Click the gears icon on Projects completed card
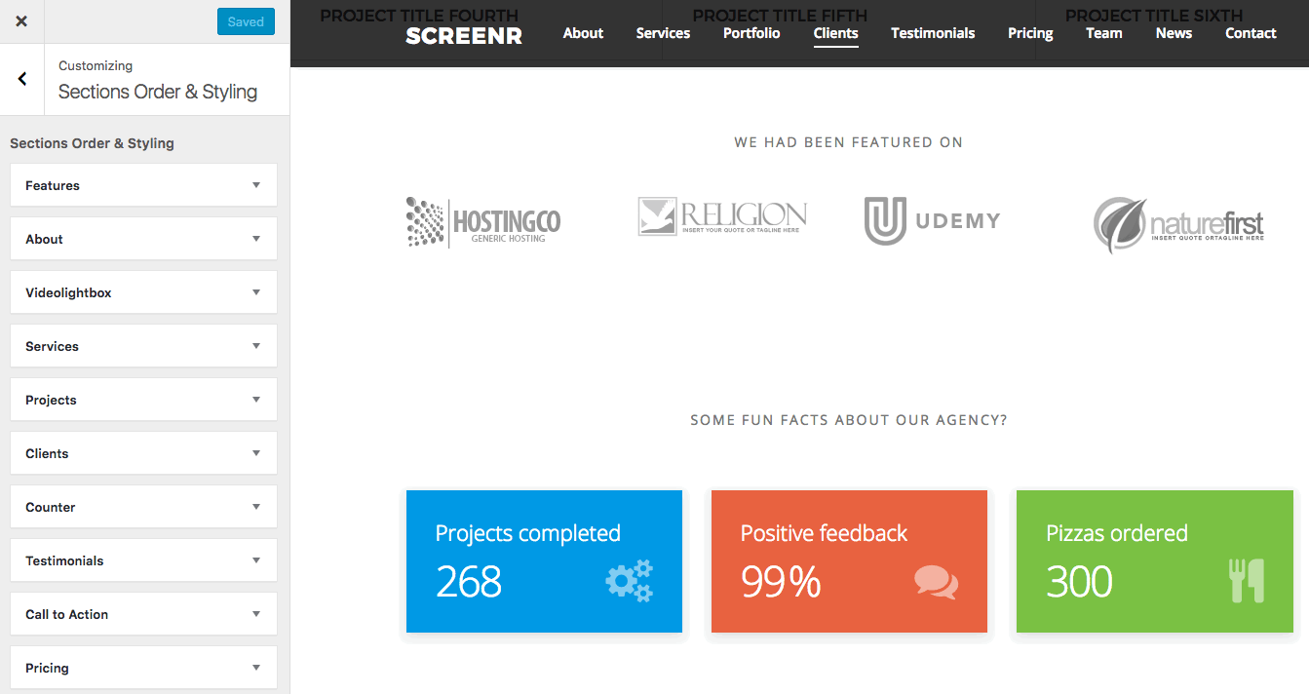Image resolution: width=1309 pixels, height=694 pixels. click(x=629, y=581)
